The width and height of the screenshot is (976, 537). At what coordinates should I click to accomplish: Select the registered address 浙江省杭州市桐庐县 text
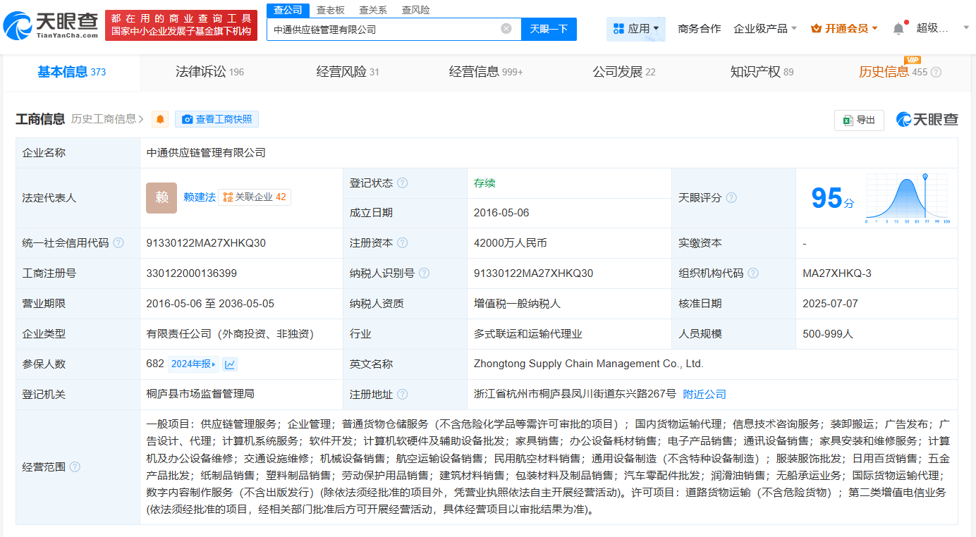tap(575, 395)
